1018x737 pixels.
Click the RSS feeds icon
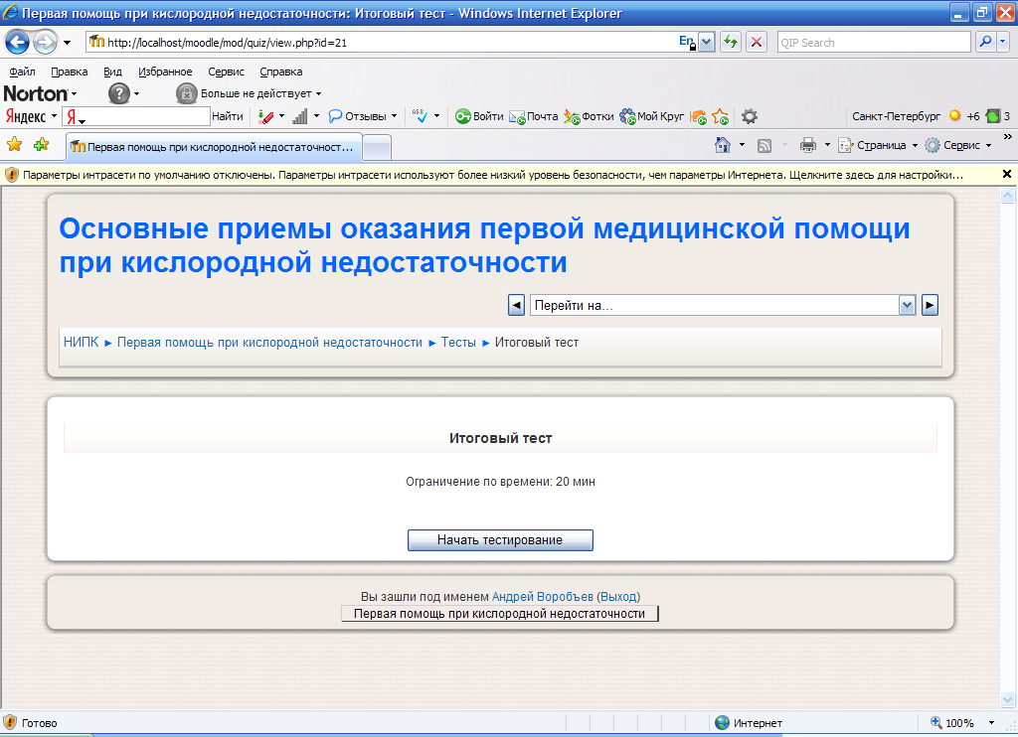click(764, 145)
